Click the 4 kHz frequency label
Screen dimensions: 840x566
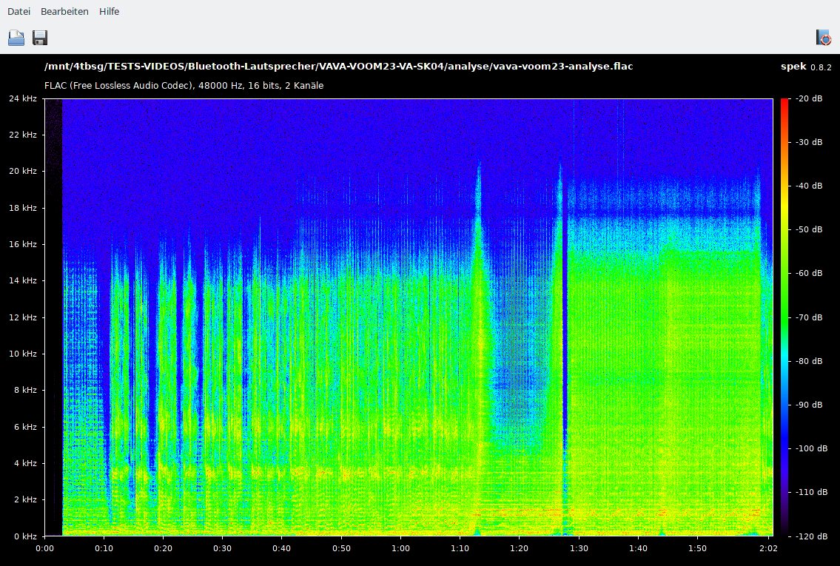click(25, 463)
